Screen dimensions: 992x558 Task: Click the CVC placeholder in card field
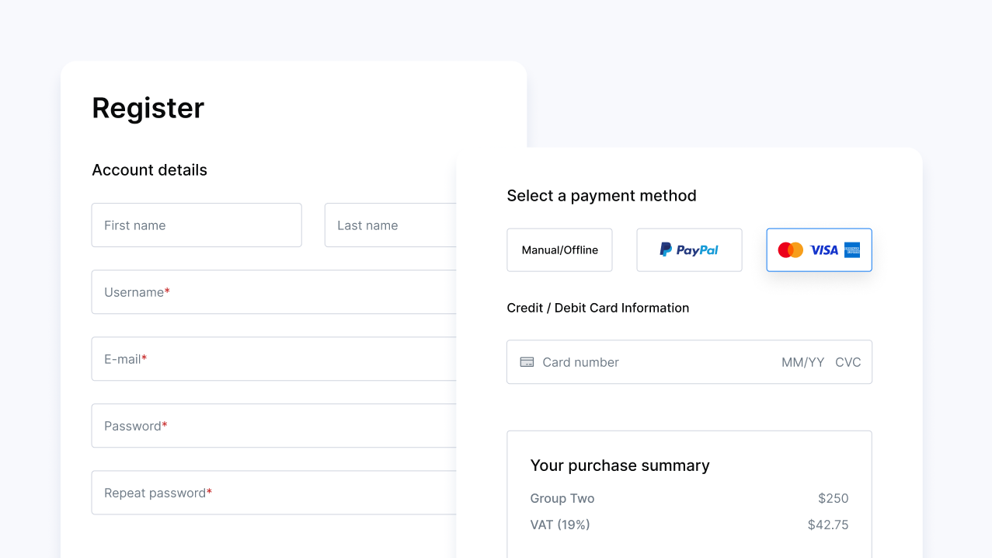point(848,362)
